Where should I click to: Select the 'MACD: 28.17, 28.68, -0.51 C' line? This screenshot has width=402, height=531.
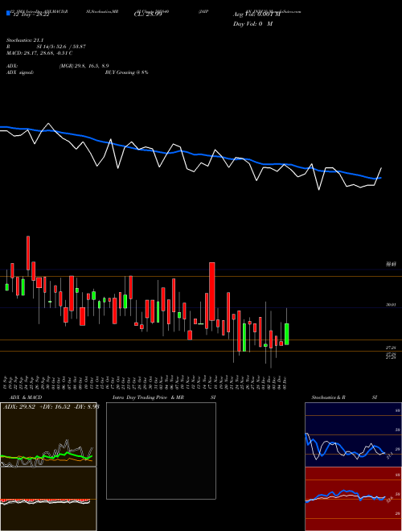click(39, 53)
